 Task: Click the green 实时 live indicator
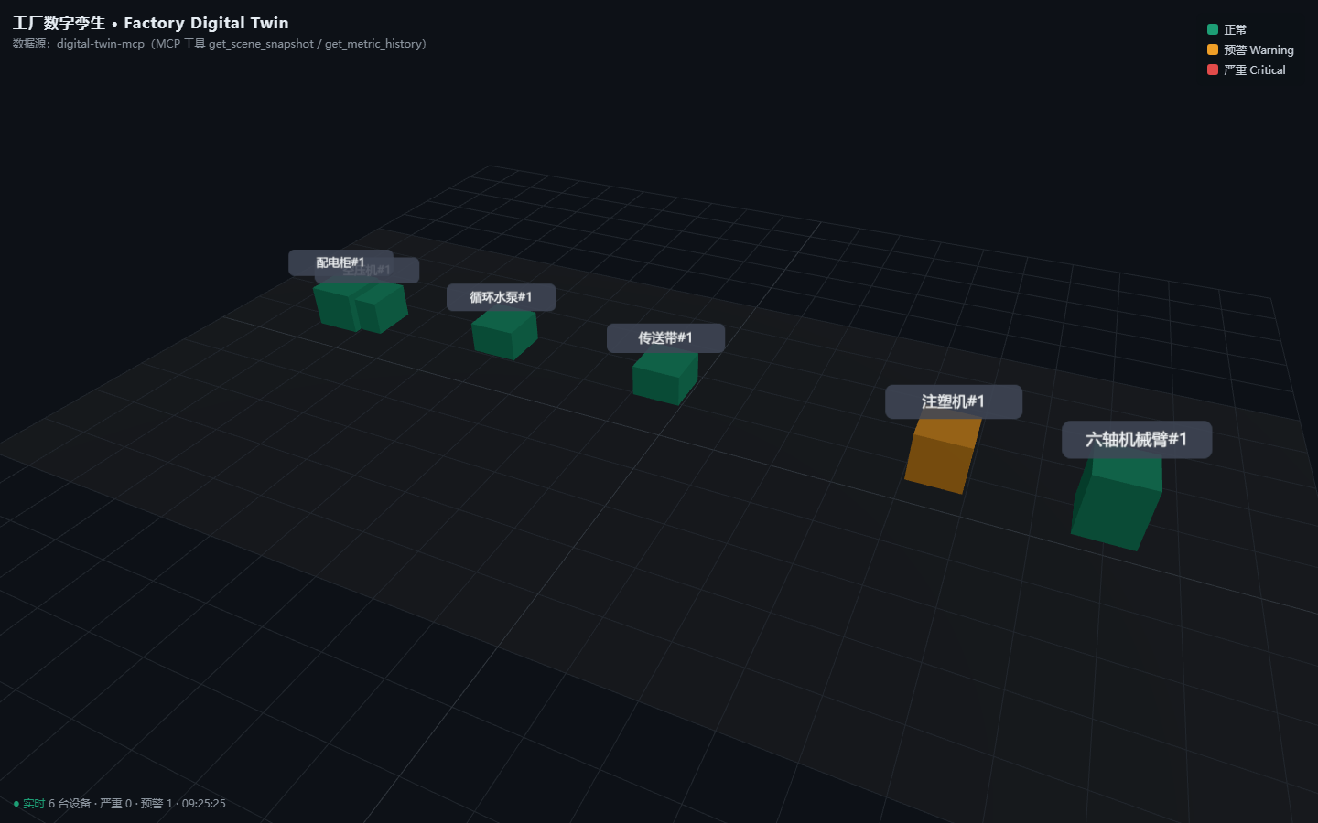coord(29,804)
